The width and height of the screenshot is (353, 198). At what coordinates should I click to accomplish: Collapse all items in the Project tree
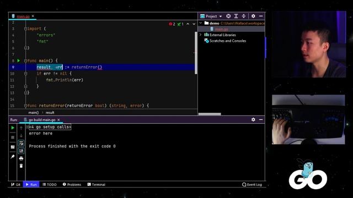244,16
